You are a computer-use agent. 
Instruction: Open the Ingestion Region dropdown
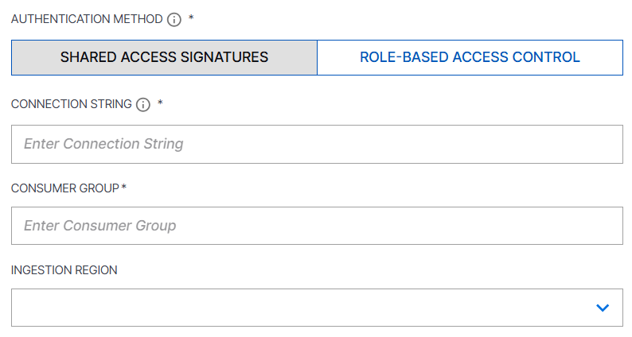[x=318, y=308]
